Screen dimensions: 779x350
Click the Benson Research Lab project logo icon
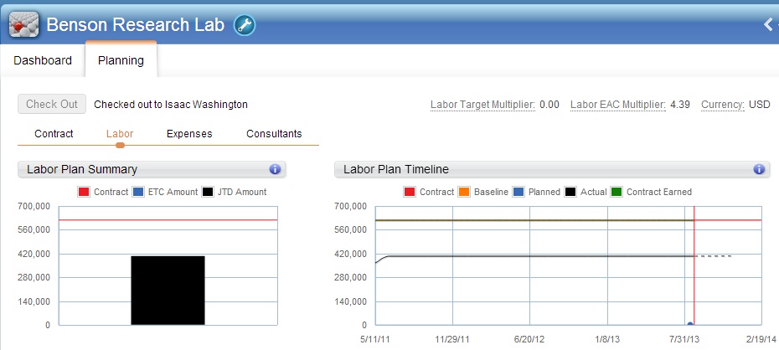click(24, 25)
